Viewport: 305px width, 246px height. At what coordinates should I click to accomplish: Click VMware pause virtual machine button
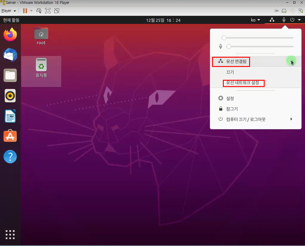(25, 11)
